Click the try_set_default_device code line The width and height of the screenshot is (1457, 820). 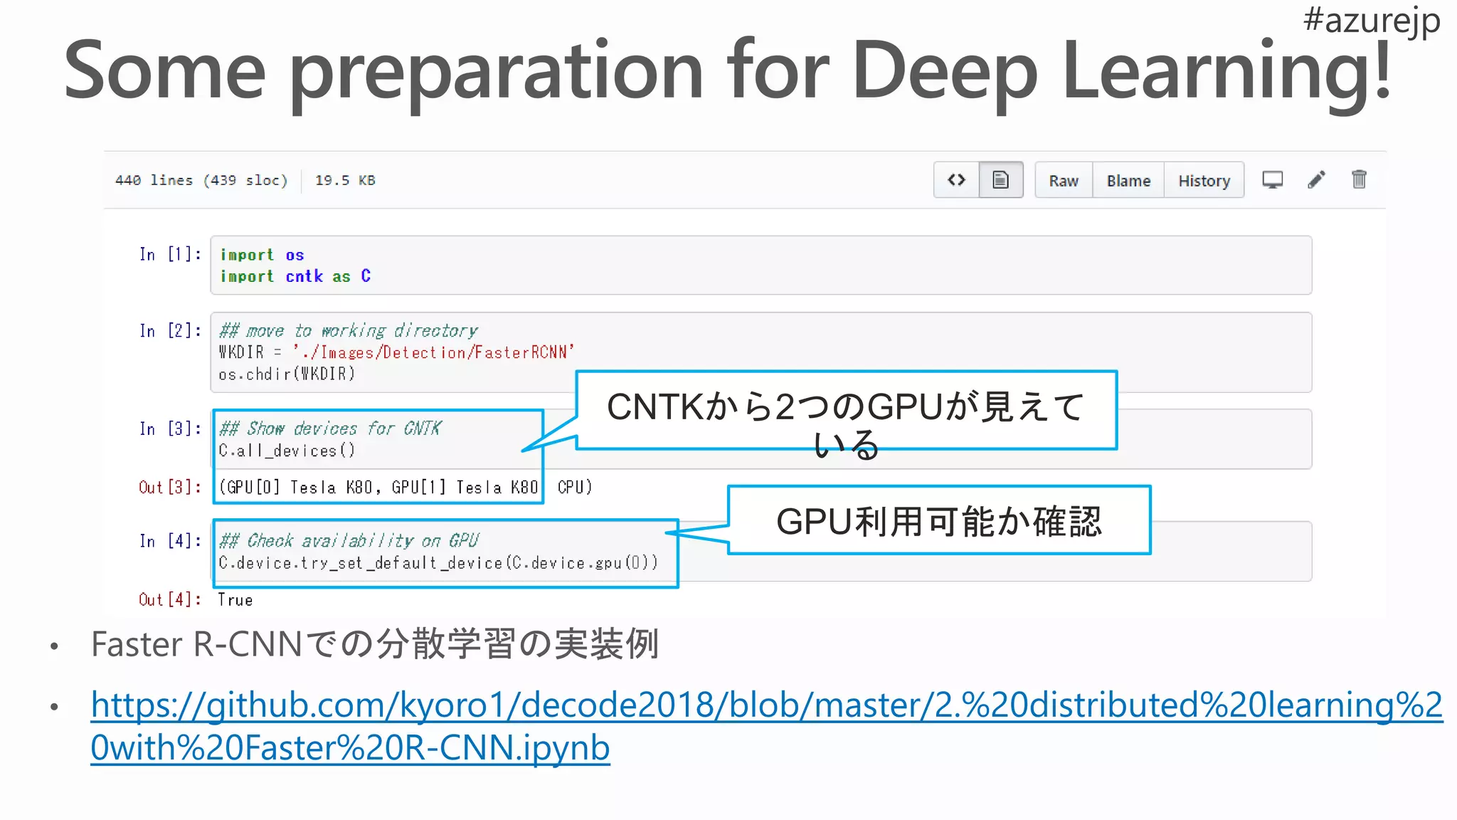[x=438, y=563]
